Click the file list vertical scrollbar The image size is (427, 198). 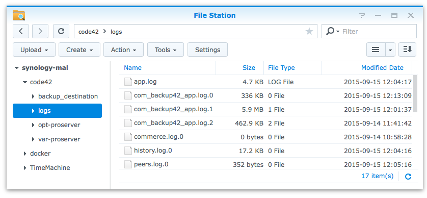click(x=415, y=93)
